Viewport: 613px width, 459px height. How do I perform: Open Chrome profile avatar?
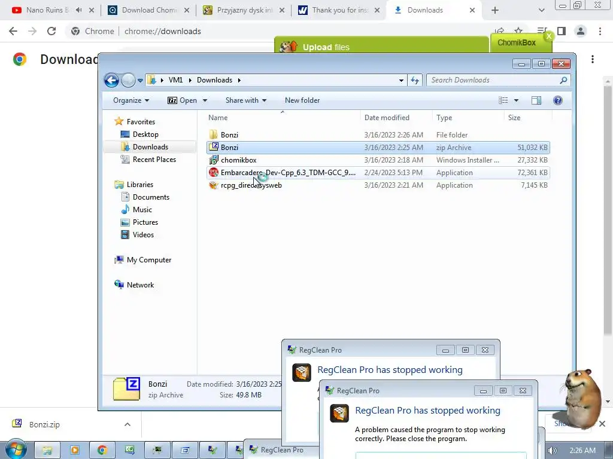point(581,31)
